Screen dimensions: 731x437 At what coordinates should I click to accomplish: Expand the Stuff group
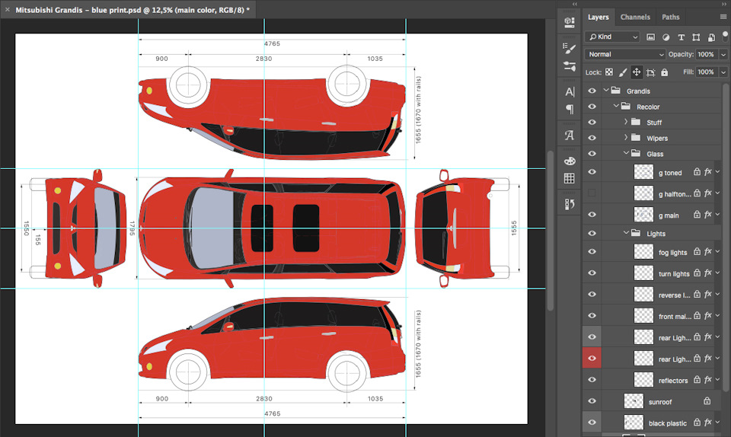[626, 122]
